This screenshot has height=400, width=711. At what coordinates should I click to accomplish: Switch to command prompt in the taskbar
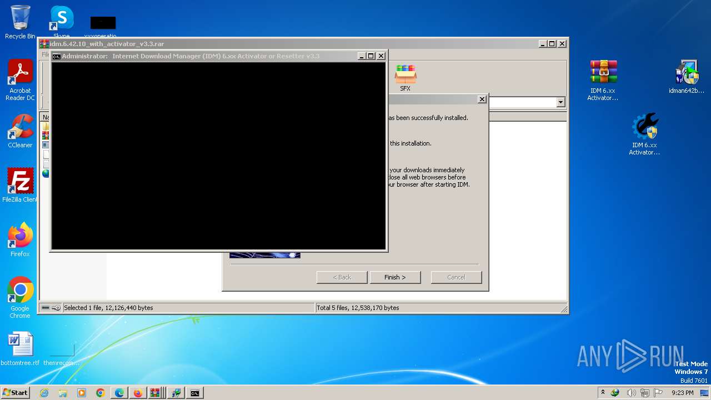(x=195, y=393)
